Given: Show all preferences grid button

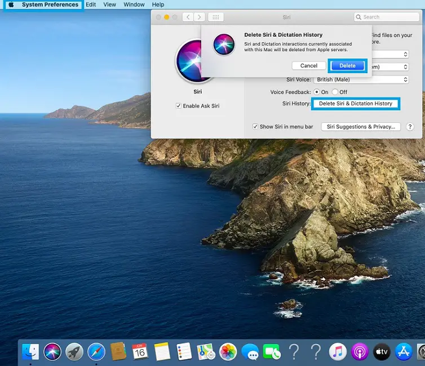Looking at the screenshot, I should (216, 17).
